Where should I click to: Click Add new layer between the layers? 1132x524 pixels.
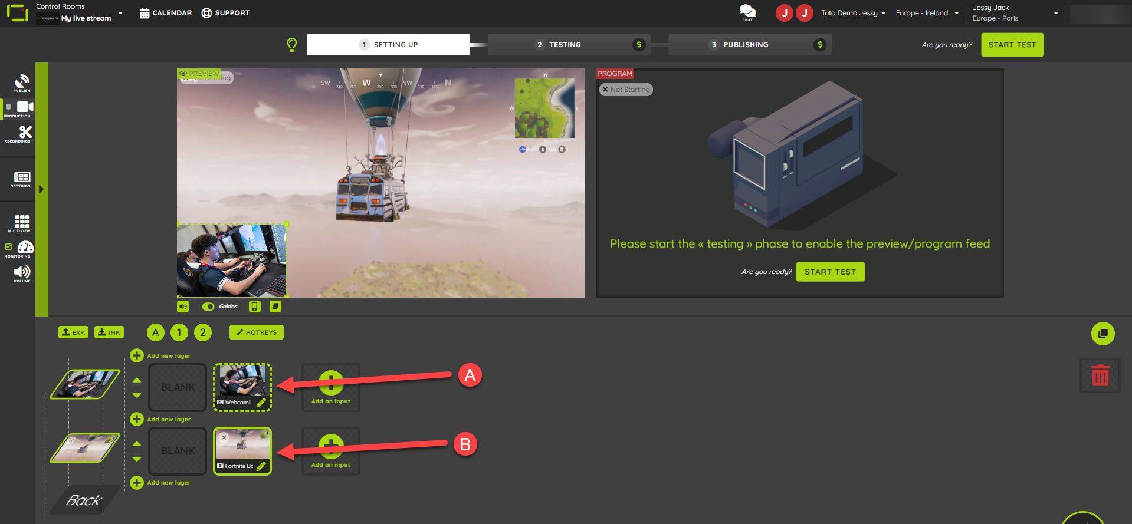pos(160,419)
